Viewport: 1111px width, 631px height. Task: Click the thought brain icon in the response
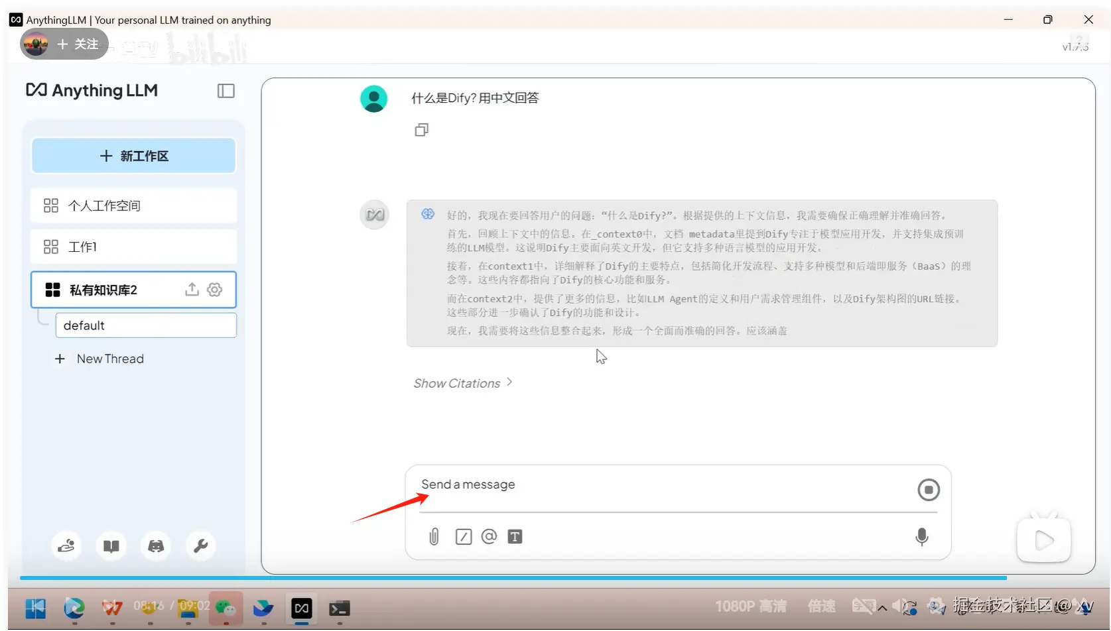pos(428,214)
